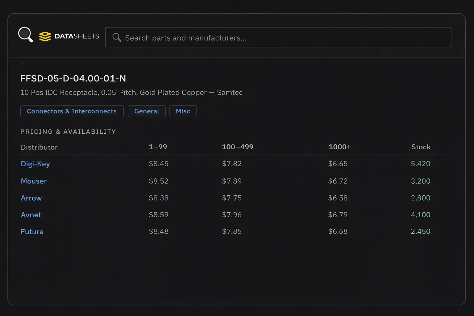Click Arrow 100–499 price $7.75
This screenshot has width=474, height=316.
tap(232, 198)
